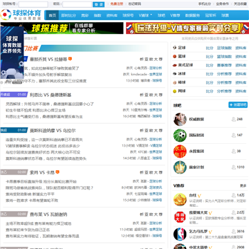Screen dimensions: 249x249
Task: Open the floating 球探体育数据 blue ad
Action: pos(12,53)
